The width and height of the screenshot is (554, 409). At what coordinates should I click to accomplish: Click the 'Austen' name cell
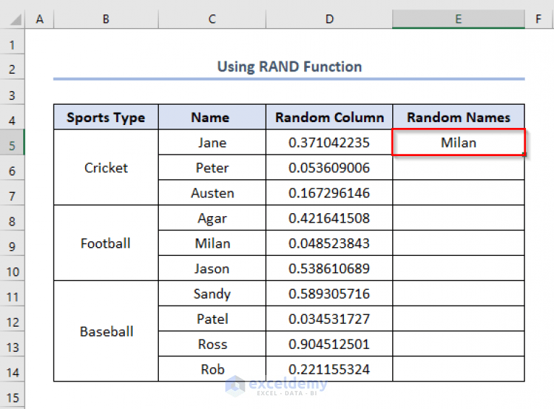pos(212,193)
